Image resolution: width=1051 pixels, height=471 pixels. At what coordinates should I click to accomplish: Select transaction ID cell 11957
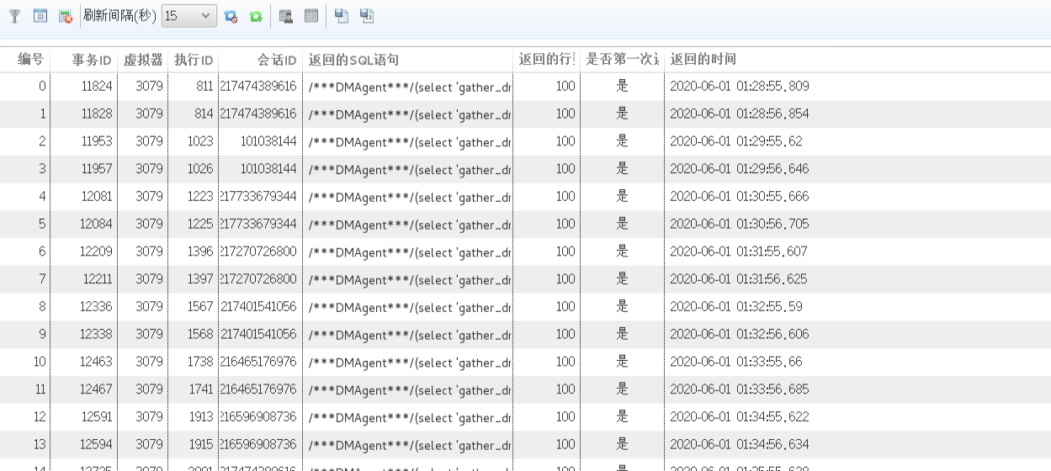coord(97,169)
